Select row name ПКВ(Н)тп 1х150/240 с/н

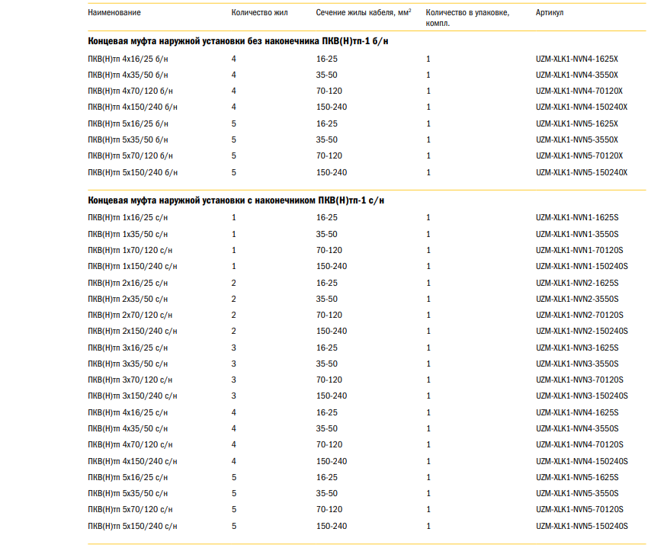tap(133, 266)
